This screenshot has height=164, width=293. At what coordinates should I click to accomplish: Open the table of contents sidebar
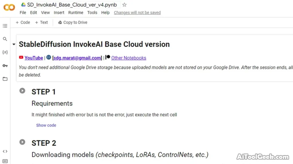coord(5,26)
